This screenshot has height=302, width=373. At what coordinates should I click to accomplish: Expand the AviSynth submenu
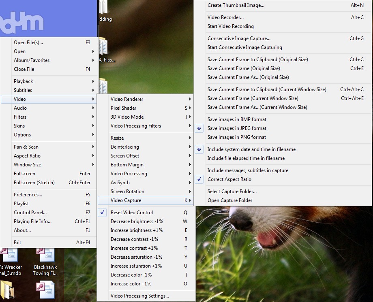pyautogui.click(x=146, y=183)
